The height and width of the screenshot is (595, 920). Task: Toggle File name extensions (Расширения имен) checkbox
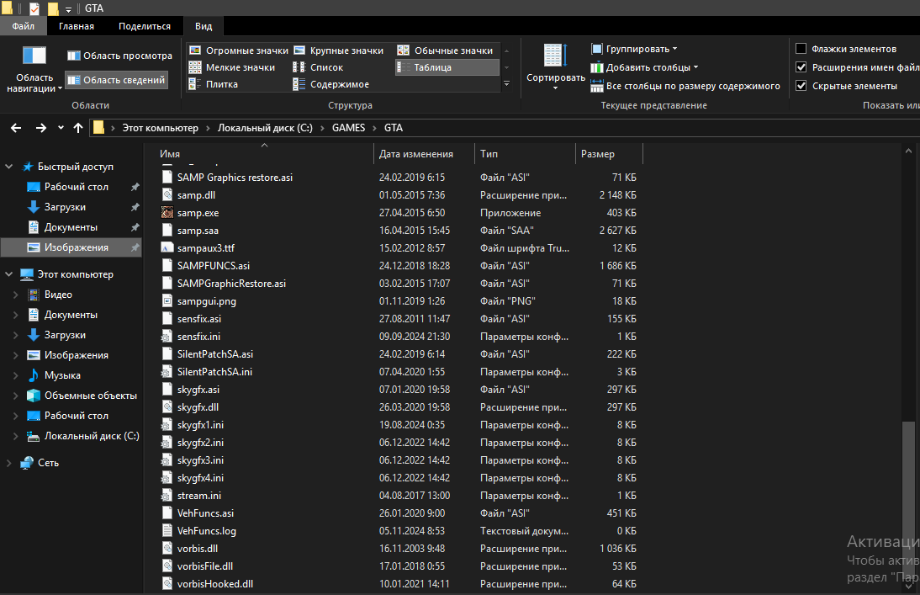click(801, 67)
